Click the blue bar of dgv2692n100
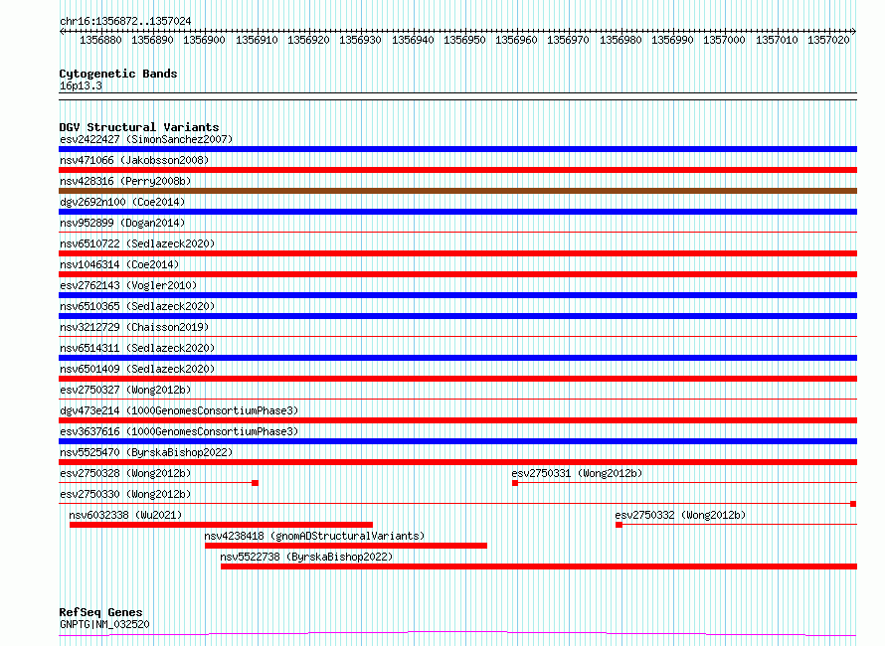This screenshot has width=885, height=646. (x=457, y=212)
